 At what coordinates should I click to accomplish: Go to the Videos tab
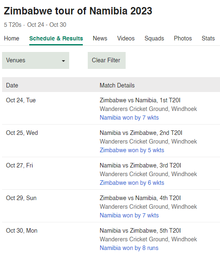click(x=126, y=38)
